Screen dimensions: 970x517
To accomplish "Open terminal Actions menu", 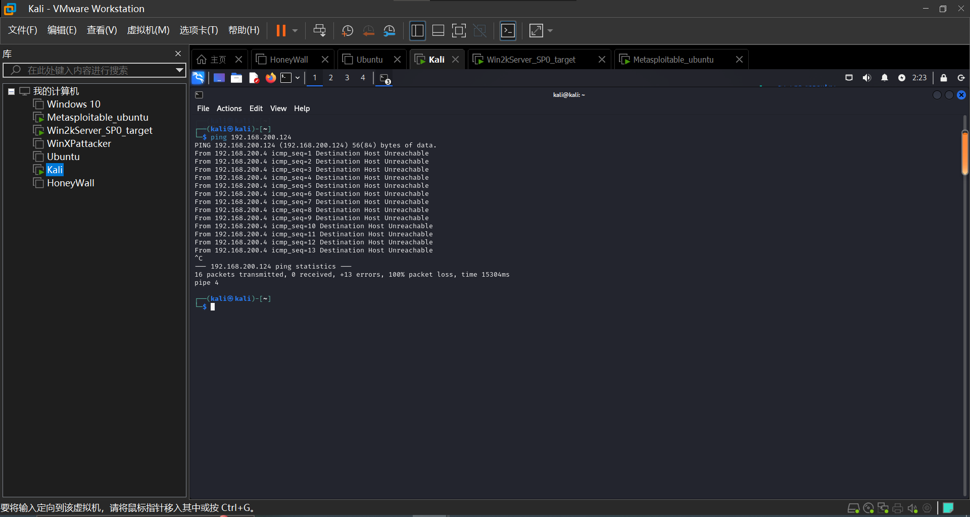I will click(229, 109).
